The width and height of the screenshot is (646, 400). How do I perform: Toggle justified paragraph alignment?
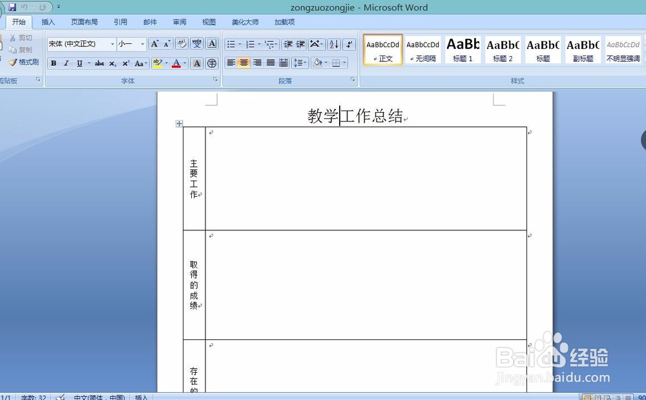click(270, 63)
